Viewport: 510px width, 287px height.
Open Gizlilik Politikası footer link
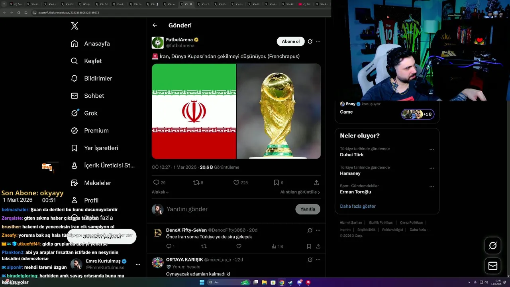click(381, 222)
